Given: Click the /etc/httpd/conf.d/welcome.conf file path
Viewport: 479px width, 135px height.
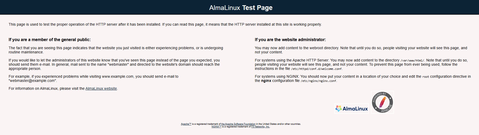Looking at the screenshot, I should [317, 69].
